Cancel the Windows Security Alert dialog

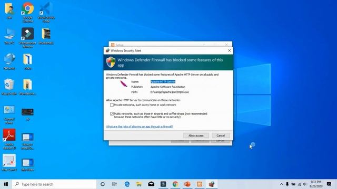click(x=221, y=135)
